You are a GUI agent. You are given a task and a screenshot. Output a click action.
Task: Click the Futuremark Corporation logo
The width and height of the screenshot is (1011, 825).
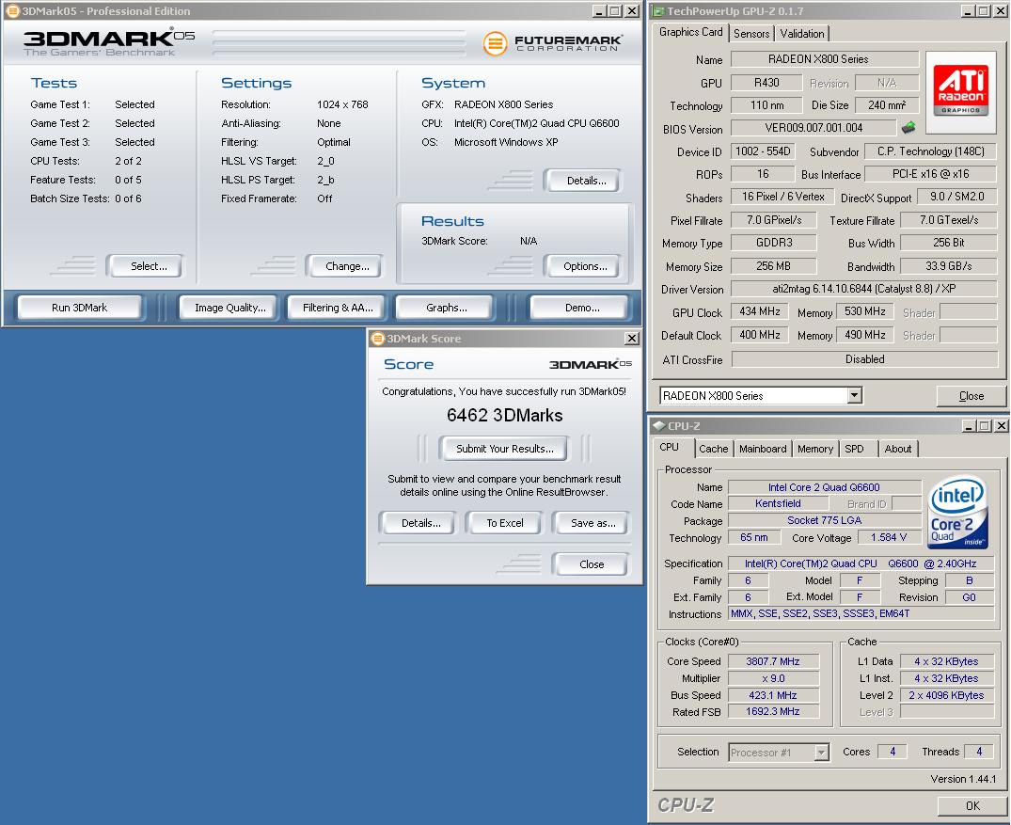pos(553,43)
